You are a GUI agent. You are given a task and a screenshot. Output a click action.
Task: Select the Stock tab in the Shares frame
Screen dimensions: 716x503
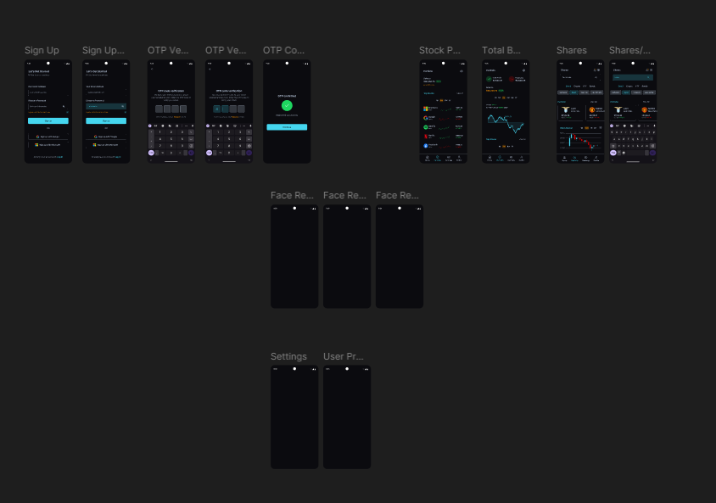pos(568,86)
